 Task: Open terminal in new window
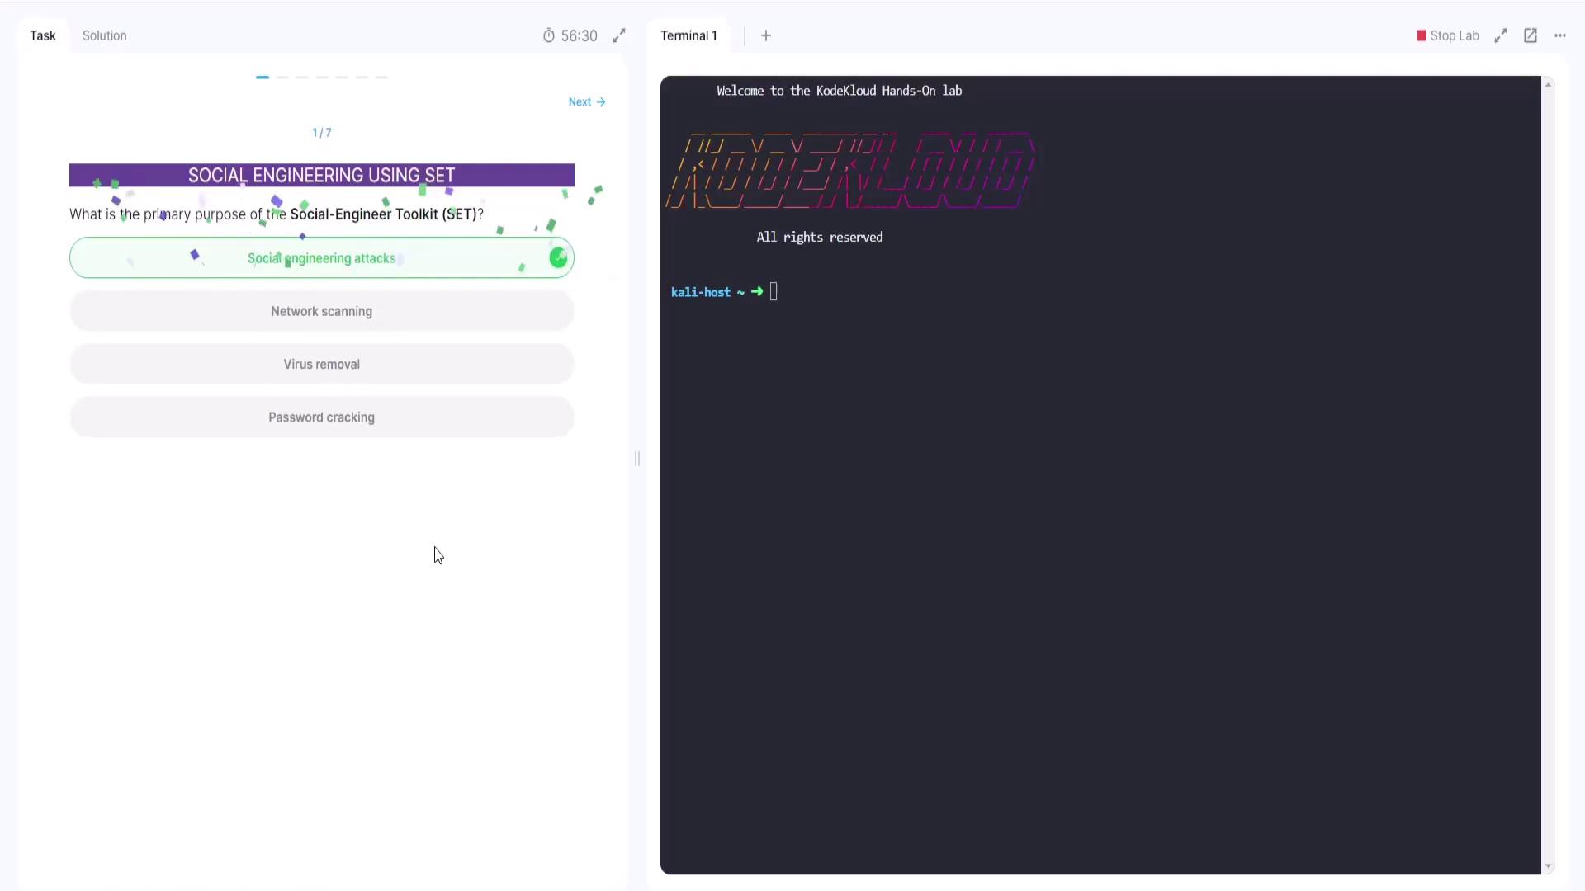(x=1531, y=35)
